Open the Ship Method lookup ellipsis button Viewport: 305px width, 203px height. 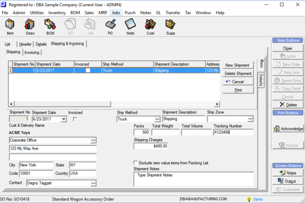click(157, 119)
